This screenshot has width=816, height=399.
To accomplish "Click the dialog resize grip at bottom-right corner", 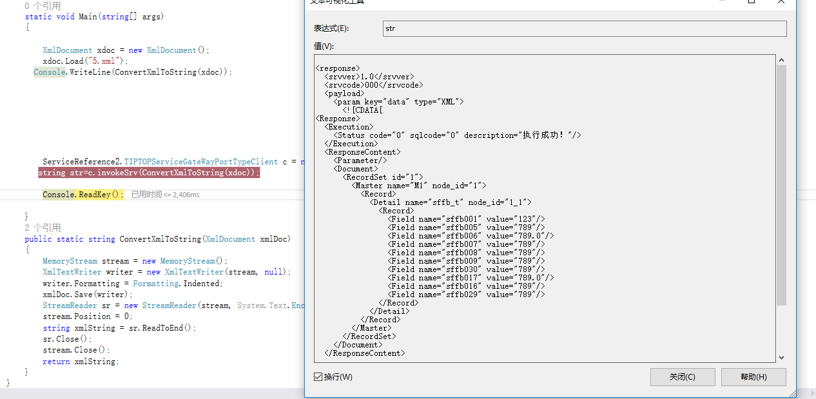I will click(792, 393).
